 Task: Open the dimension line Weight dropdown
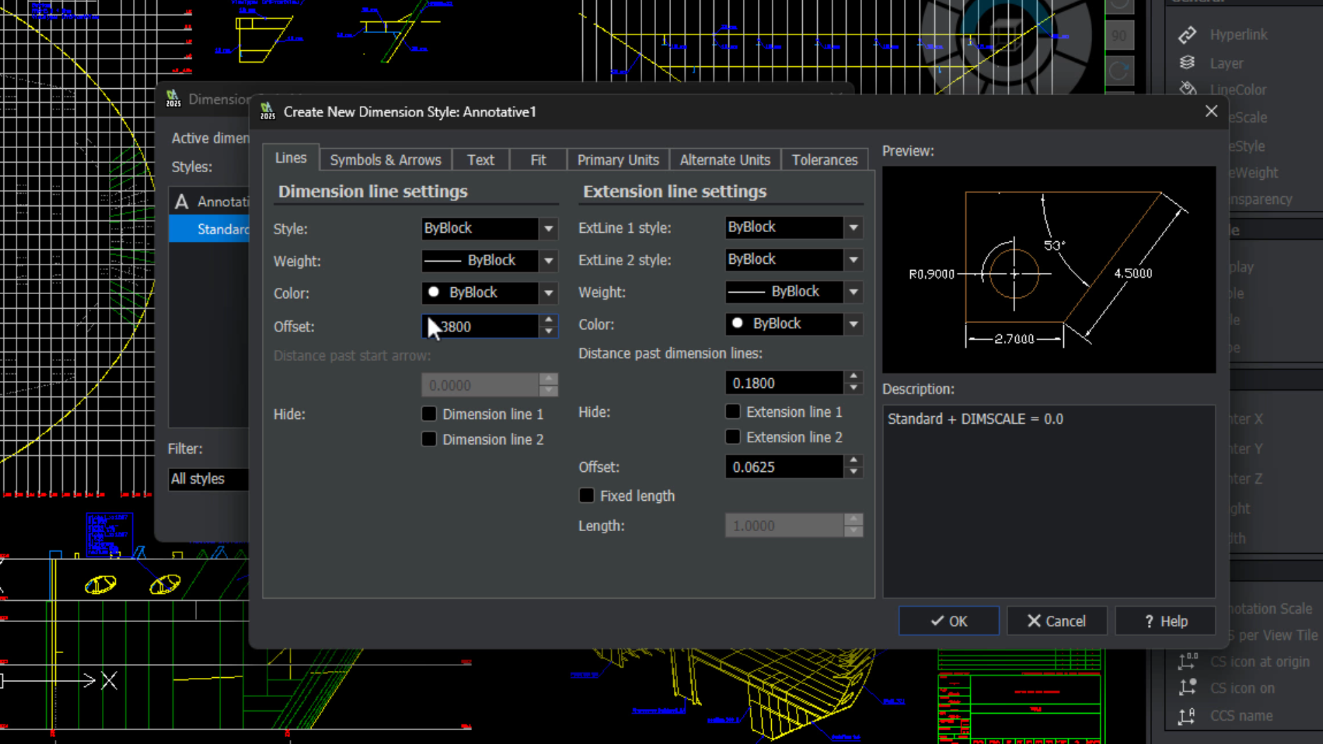click(548, 260)
